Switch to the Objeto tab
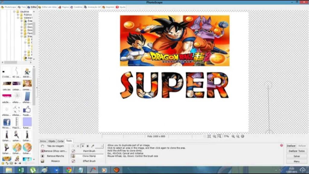Screen dimensions: 309x174 (52, 141)
